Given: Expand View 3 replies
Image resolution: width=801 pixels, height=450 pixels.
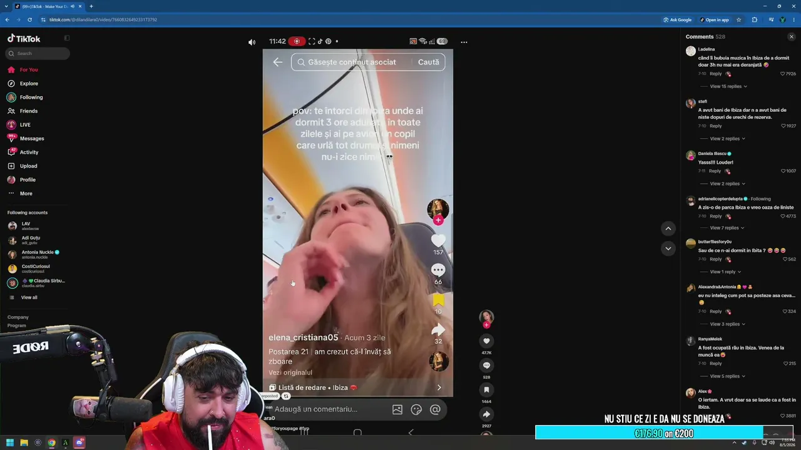Looking at the screenshot, I should click(727, 324).
